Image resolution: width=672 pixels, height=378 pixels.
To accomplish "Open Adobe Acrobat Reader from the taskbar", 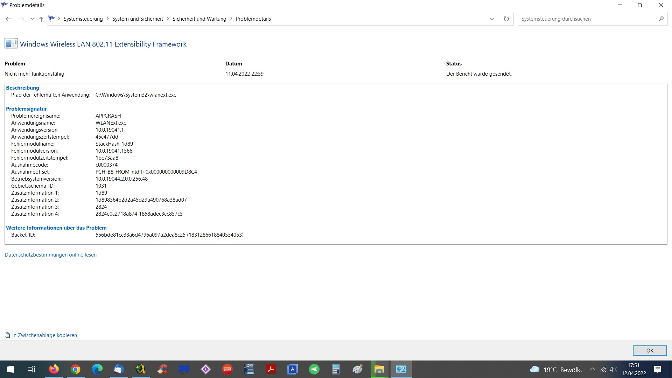I will click(x=271, y=369).
